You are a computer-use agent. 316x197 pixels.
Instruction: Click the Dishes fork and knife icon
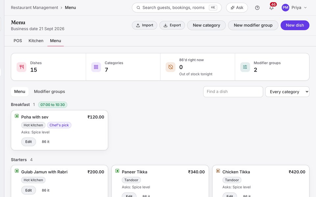click(22, 67)
